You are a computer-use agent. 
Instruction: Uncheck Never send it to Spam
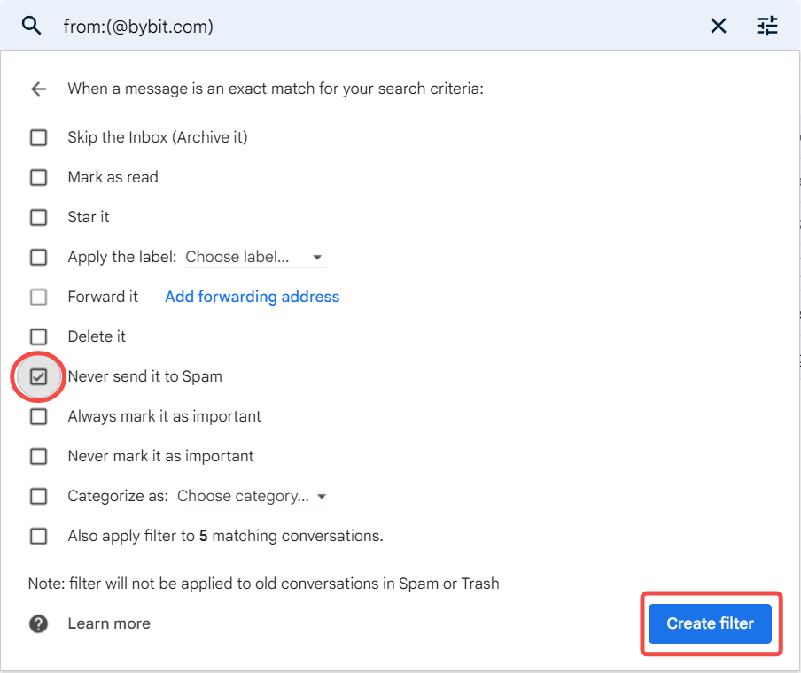[x=38, y=376]
